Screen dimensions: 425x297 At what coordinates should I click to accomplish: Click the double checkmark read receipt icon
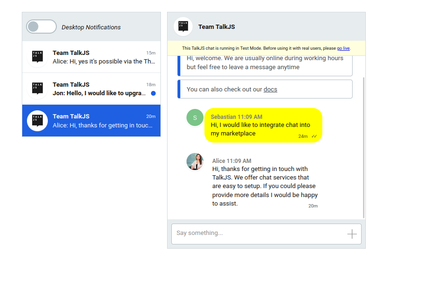pos(314,136)
